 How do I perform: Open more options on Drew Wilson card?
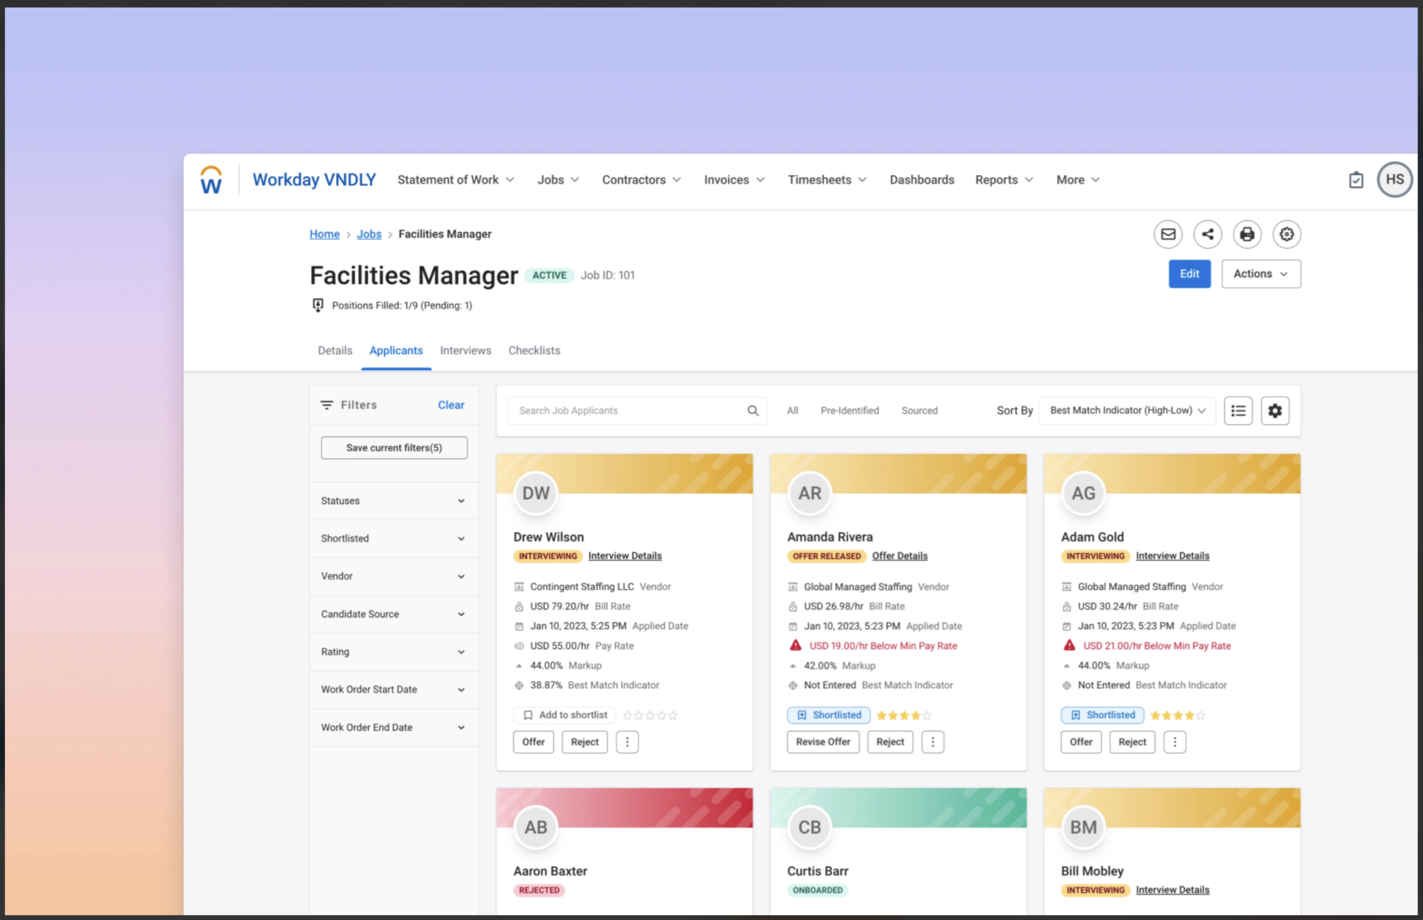point(627,742)
